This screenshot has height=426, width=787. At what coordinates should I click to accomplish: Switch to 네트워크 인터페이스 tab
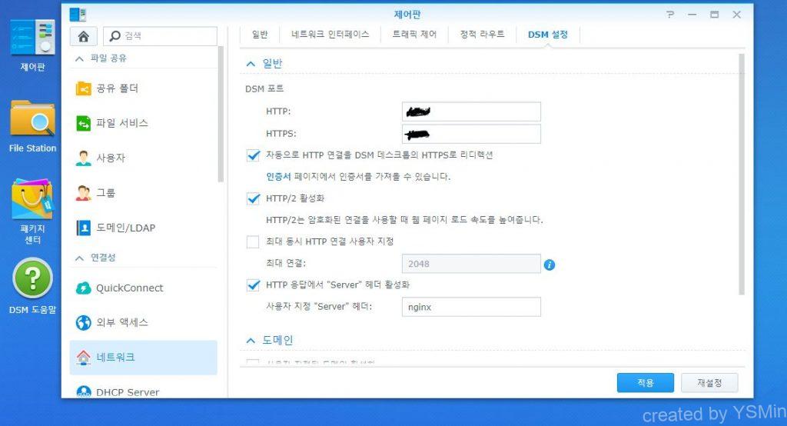[330, 35]
